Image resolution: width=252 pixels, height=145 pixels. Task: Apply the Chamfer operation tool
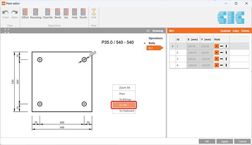[48, 12]
